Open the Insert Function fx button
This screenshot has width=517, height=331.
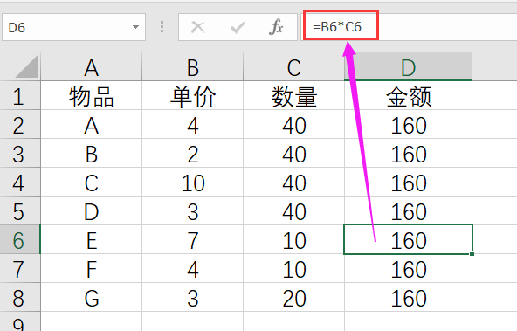click(276, 27)
